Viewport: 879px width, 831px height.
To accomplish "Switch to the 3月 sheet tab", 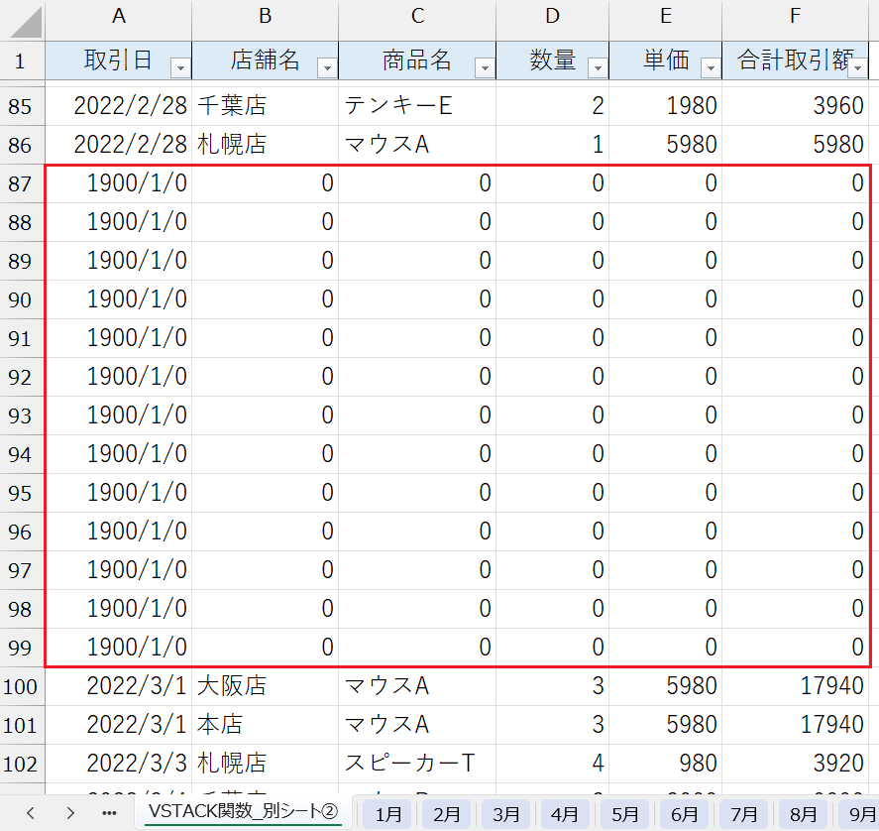I will 506,814.
